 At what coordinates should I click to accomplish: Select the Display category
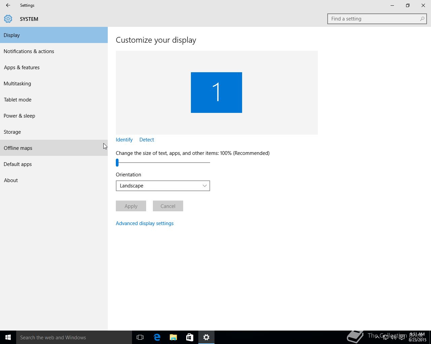tap(54, 35)
